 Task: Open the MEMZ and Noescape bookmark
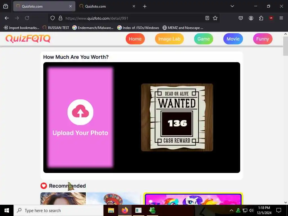tap(183, 28)
